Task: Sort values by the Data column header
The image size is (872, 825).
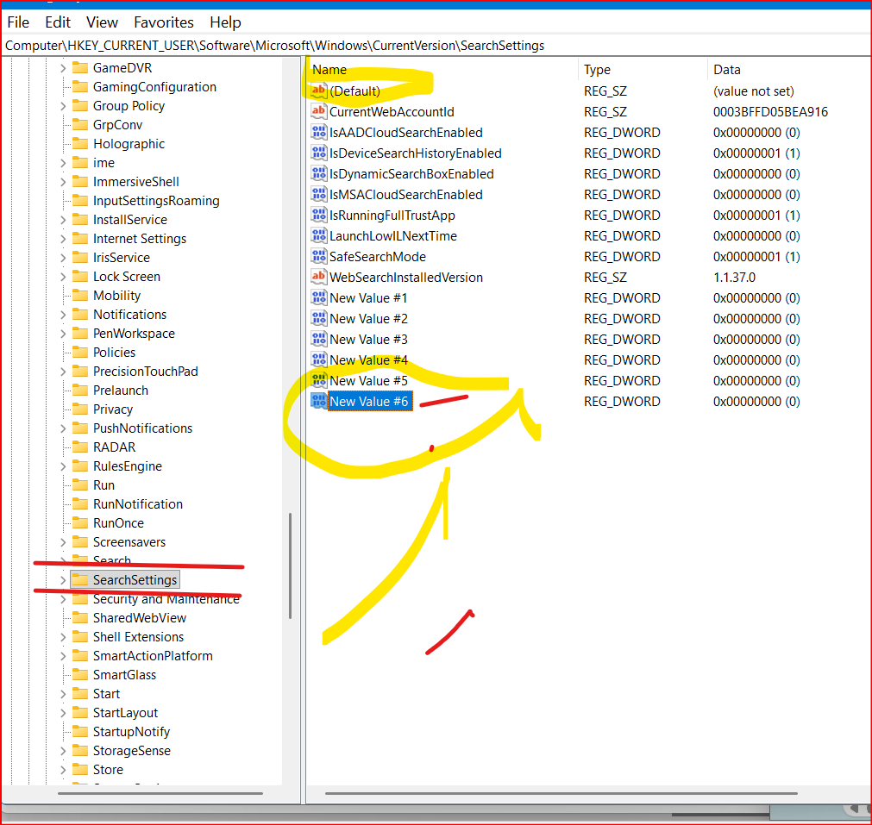Action: coord(789,70)
